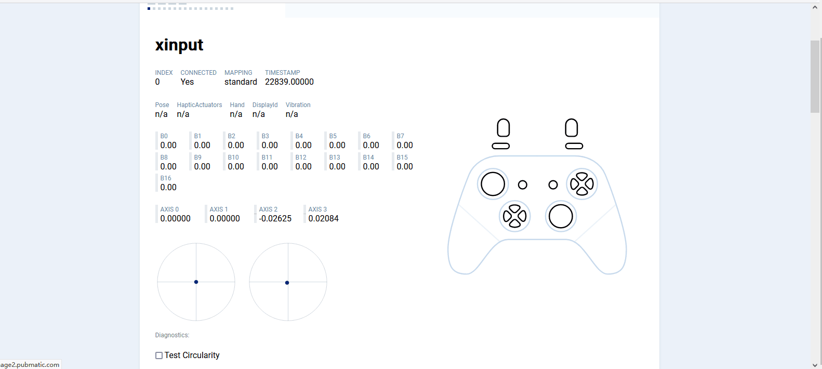Click the D-pad on the controller diagram
Image resolution: width=822 pixels, height=369 pixels.
[514, 216]
